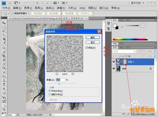Screen dimensions: 158x117
Task: Click the Ps application icon
Action: pos(4,3)
